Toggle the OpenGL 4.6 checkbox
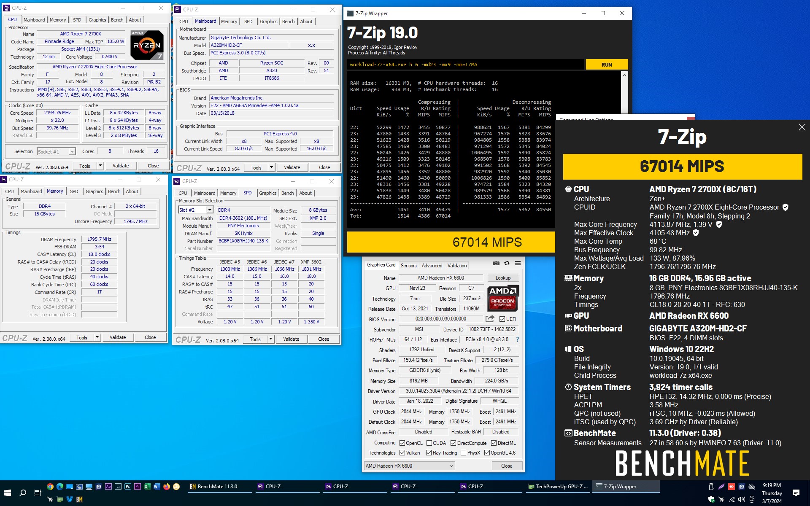Viewport: 810px width, 506px height. [487, 453]
